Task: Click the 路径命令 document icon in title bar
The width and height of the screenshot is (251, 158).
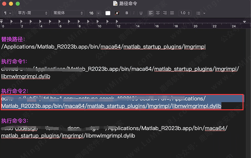Action: [x=115, y=4]
